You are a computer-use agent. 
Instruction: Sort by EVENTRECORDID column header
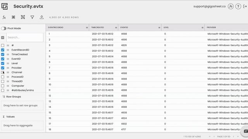pyautogui.click(x=55, y=27)
